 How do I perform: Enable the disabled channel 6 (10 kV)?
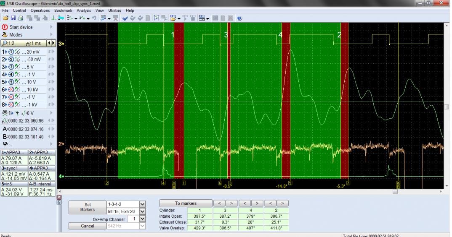point(12,90)
